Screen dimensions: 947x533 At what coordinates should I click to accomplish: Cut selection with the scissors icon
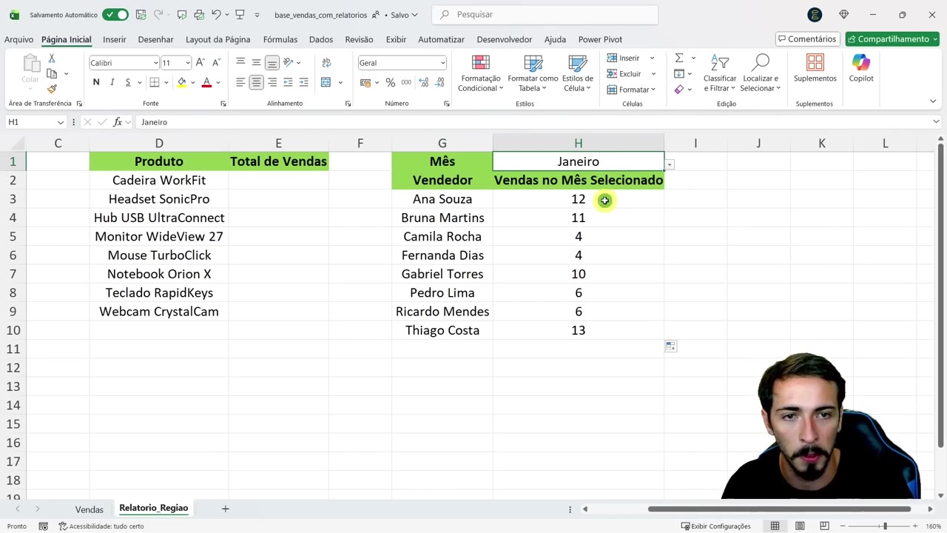tap(52, 58)
